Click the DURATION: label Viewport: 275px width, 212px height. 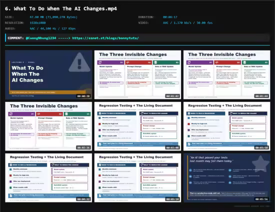146,17
